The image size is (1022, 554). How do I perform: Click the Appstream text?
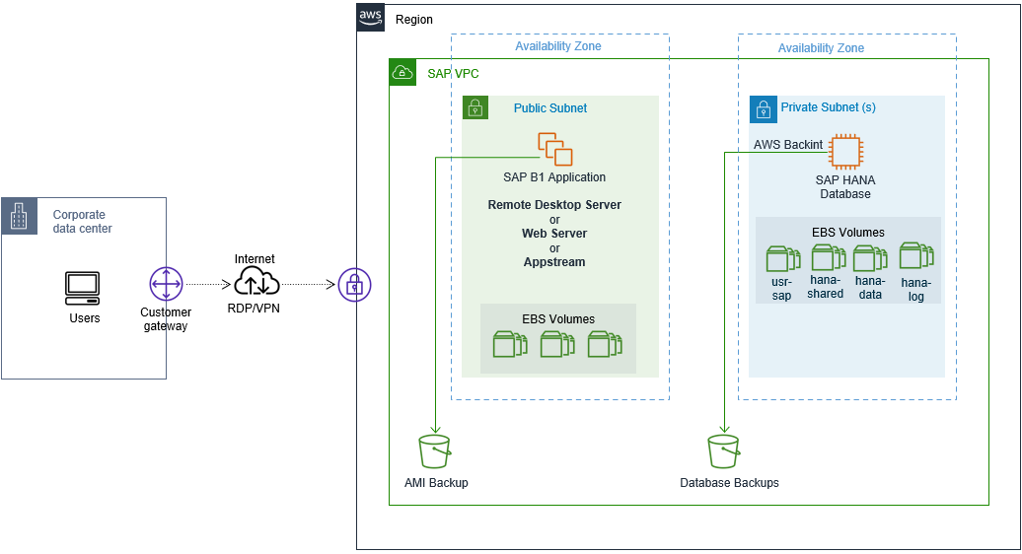(x=554, y=262)
